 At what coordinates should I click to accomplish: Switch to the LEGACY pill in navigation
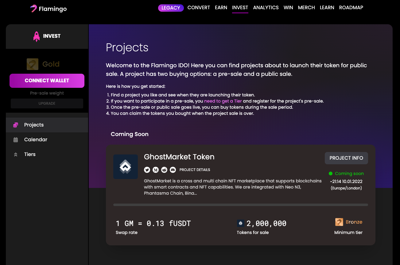click(x=171, y=8)
